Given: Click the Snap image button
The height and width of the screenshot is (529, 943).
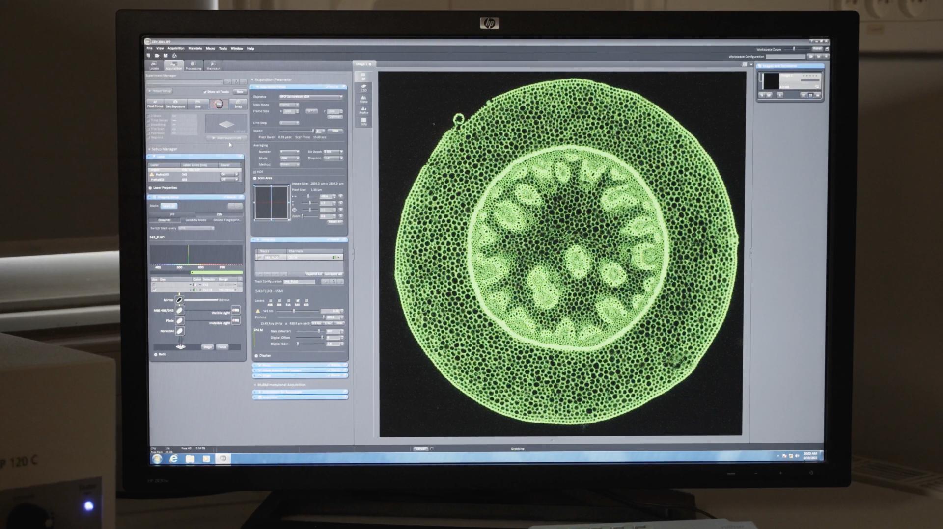Looking at the screenshot, I should tap(238, 104).
